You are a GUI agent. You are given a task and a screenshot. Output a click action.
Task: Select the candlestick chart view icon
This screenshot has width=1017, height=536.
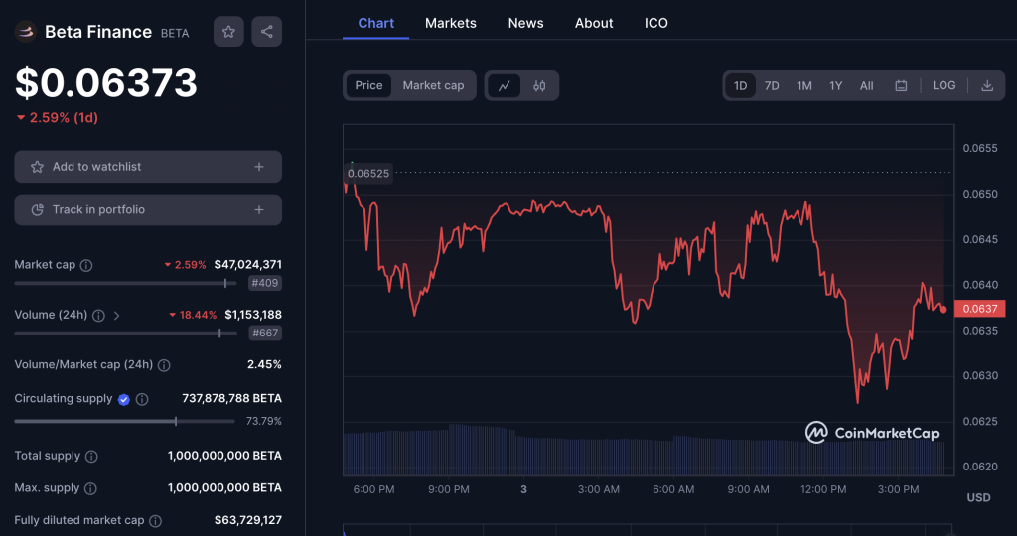click(539, 85)
